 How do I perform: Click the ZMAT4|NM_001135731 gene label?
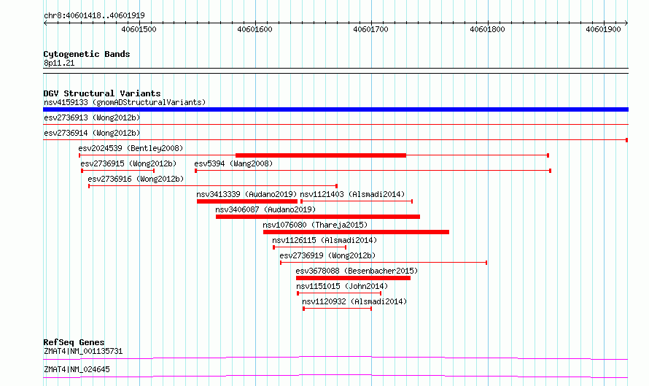[x=83, y=351]
